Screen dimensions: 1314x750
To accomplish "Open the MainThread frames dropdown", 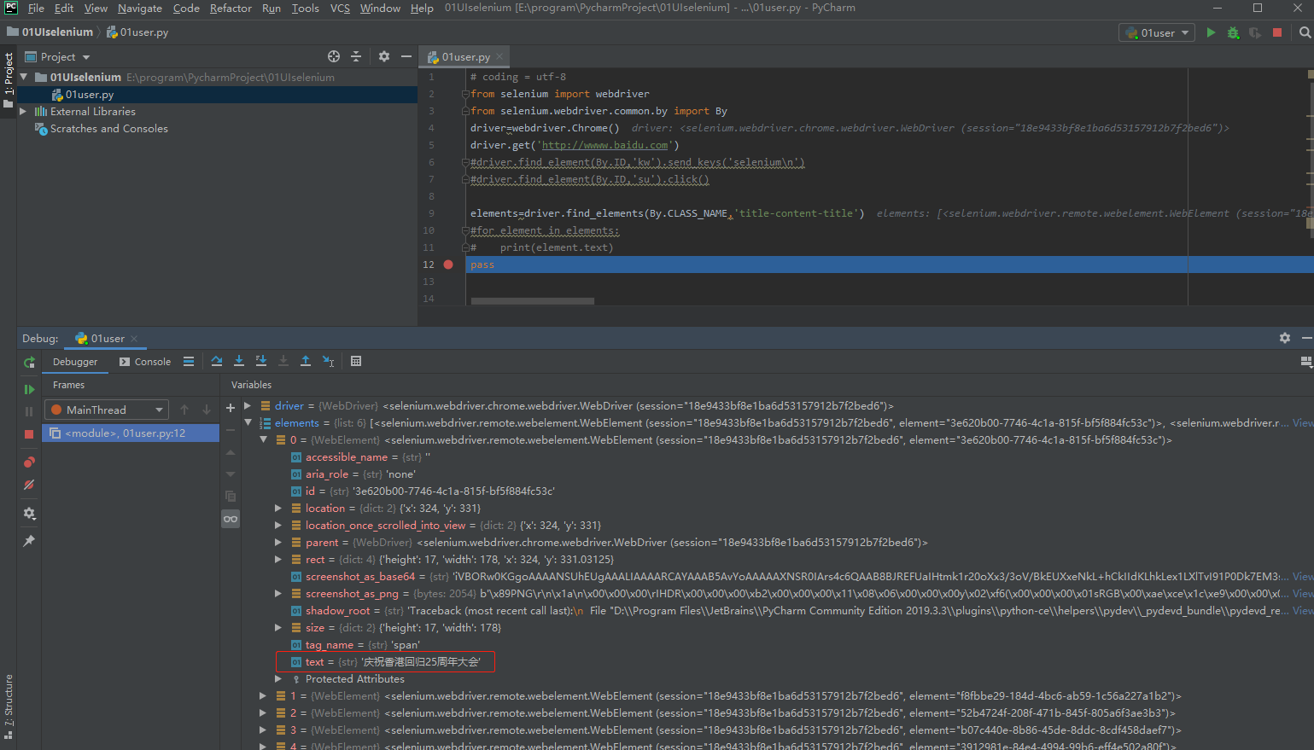I will pos(106,410).
